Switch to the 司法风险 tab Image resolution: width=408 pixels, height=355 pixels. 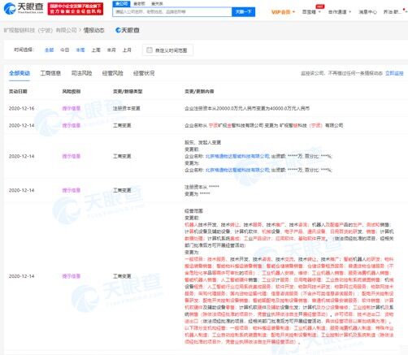(x=81, y=73)
